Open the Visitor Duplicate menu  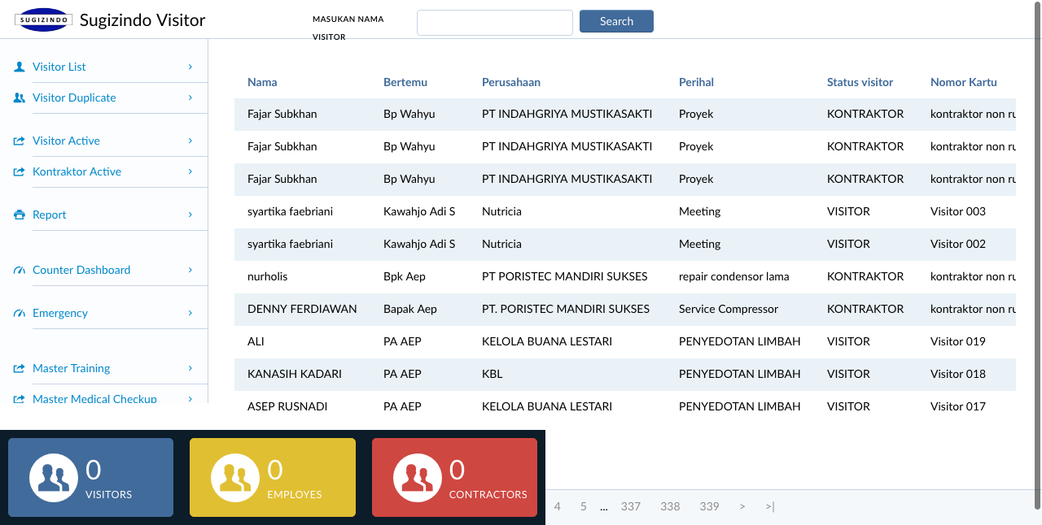point(104,98)
